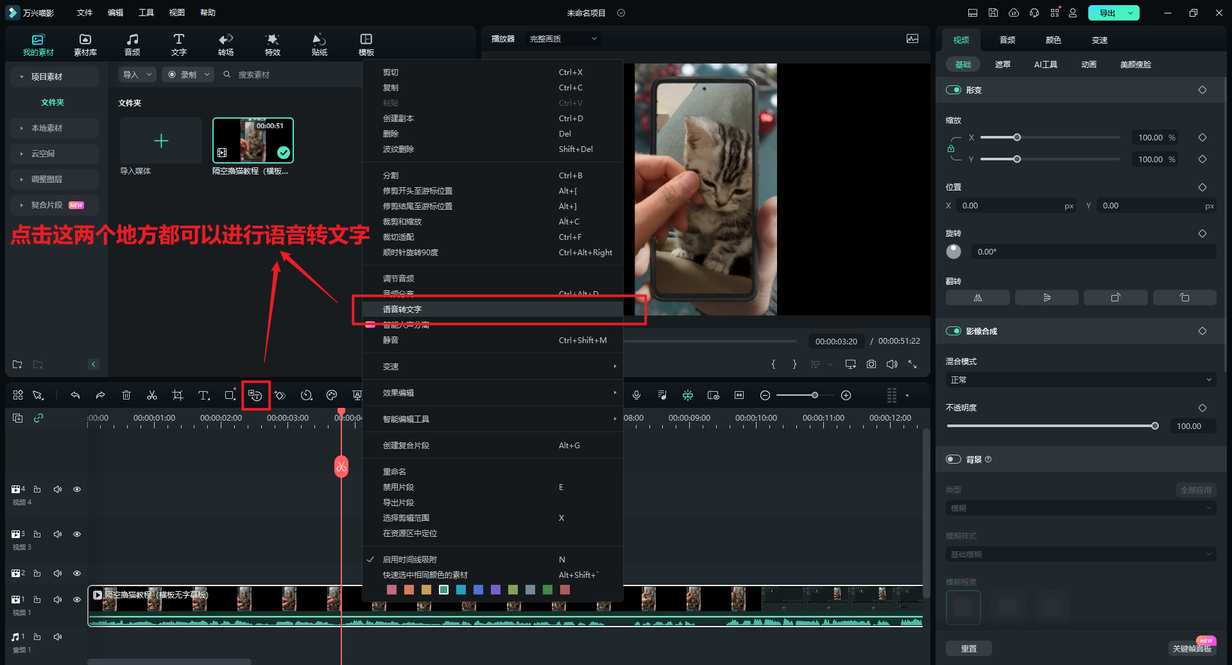The height and width of the screenshot is (665, 1232).
Task: Select the speech-to-text tool icon highlighted in red
Action: (255, 395)
